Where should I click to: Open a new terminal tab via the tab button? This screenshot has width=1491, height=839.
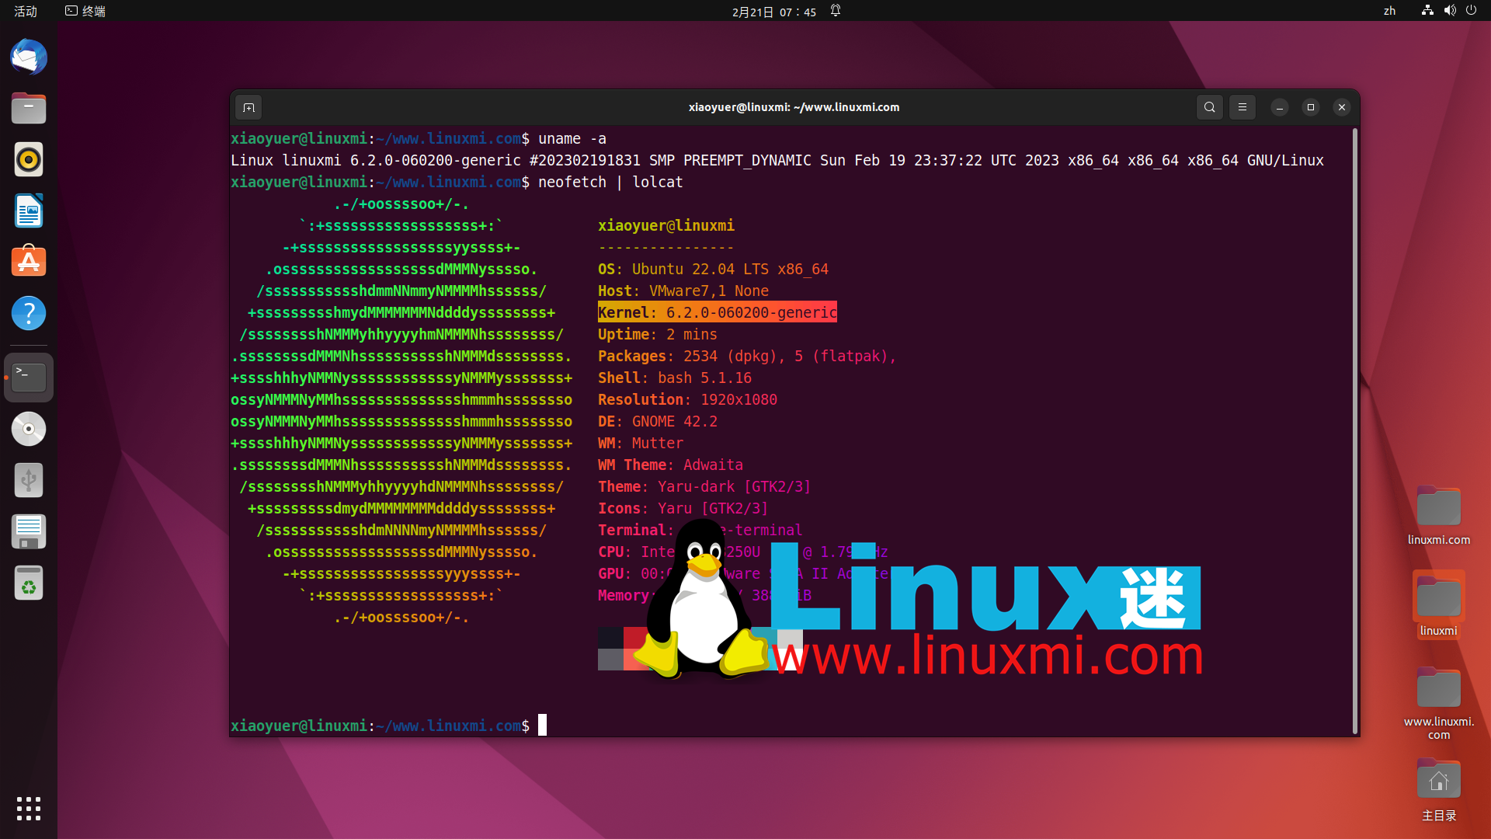pos(248,107)
